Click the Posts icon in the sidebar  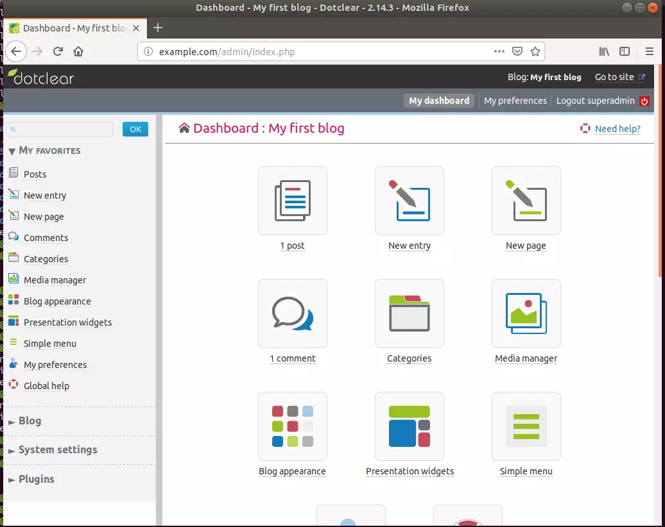pyautogui.click(x=13, y=173)
